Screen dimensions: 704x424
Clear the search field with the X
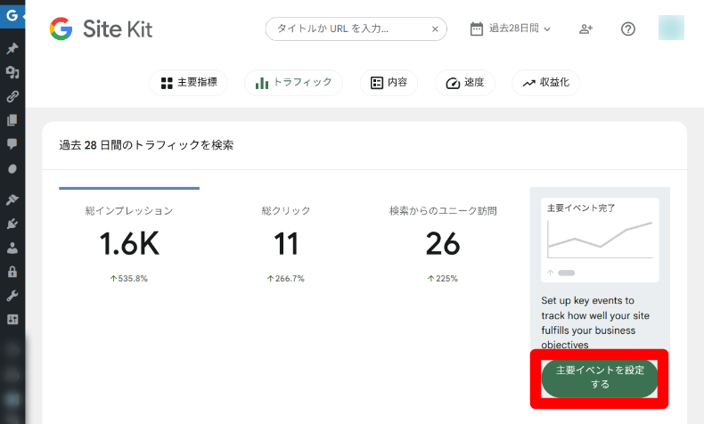tap(435, 29)
